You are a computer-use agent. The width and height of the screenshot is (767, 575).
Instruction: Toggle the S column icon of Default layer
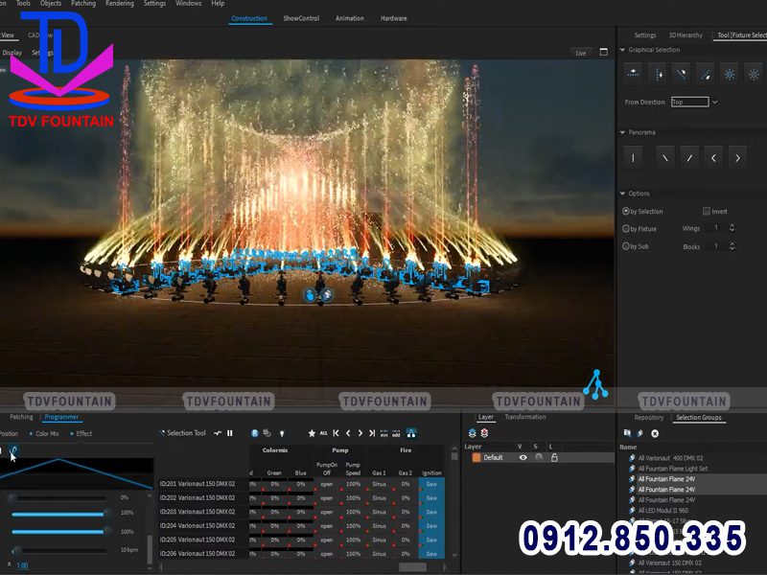(539, 458)
